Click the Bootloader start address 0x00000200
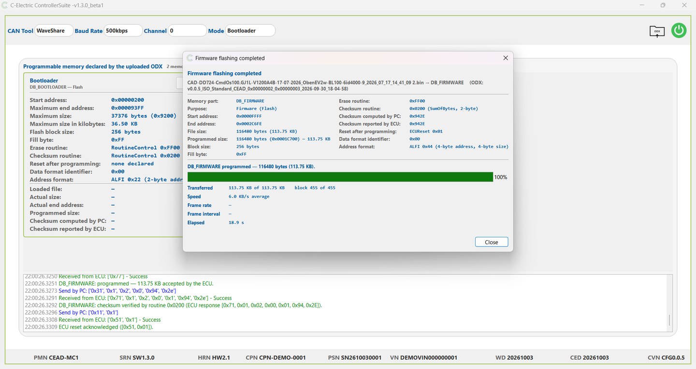Screen dimensions: 696x369 pos(128,100)
